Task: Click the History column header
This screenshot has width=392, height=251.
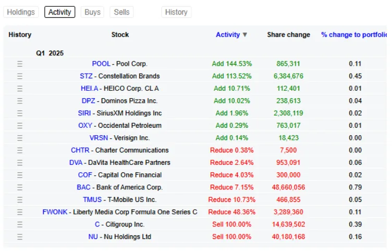Action: click(20, 35)
